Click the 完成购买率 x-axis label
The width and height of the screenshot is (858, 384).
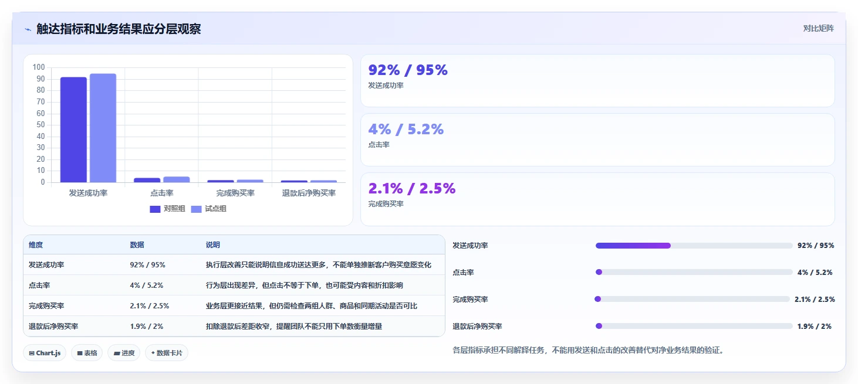[x=235, y=193]
